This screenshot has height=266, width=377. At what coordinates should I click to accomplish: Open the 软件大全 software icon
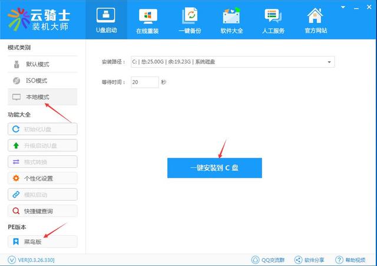(232, 21)
